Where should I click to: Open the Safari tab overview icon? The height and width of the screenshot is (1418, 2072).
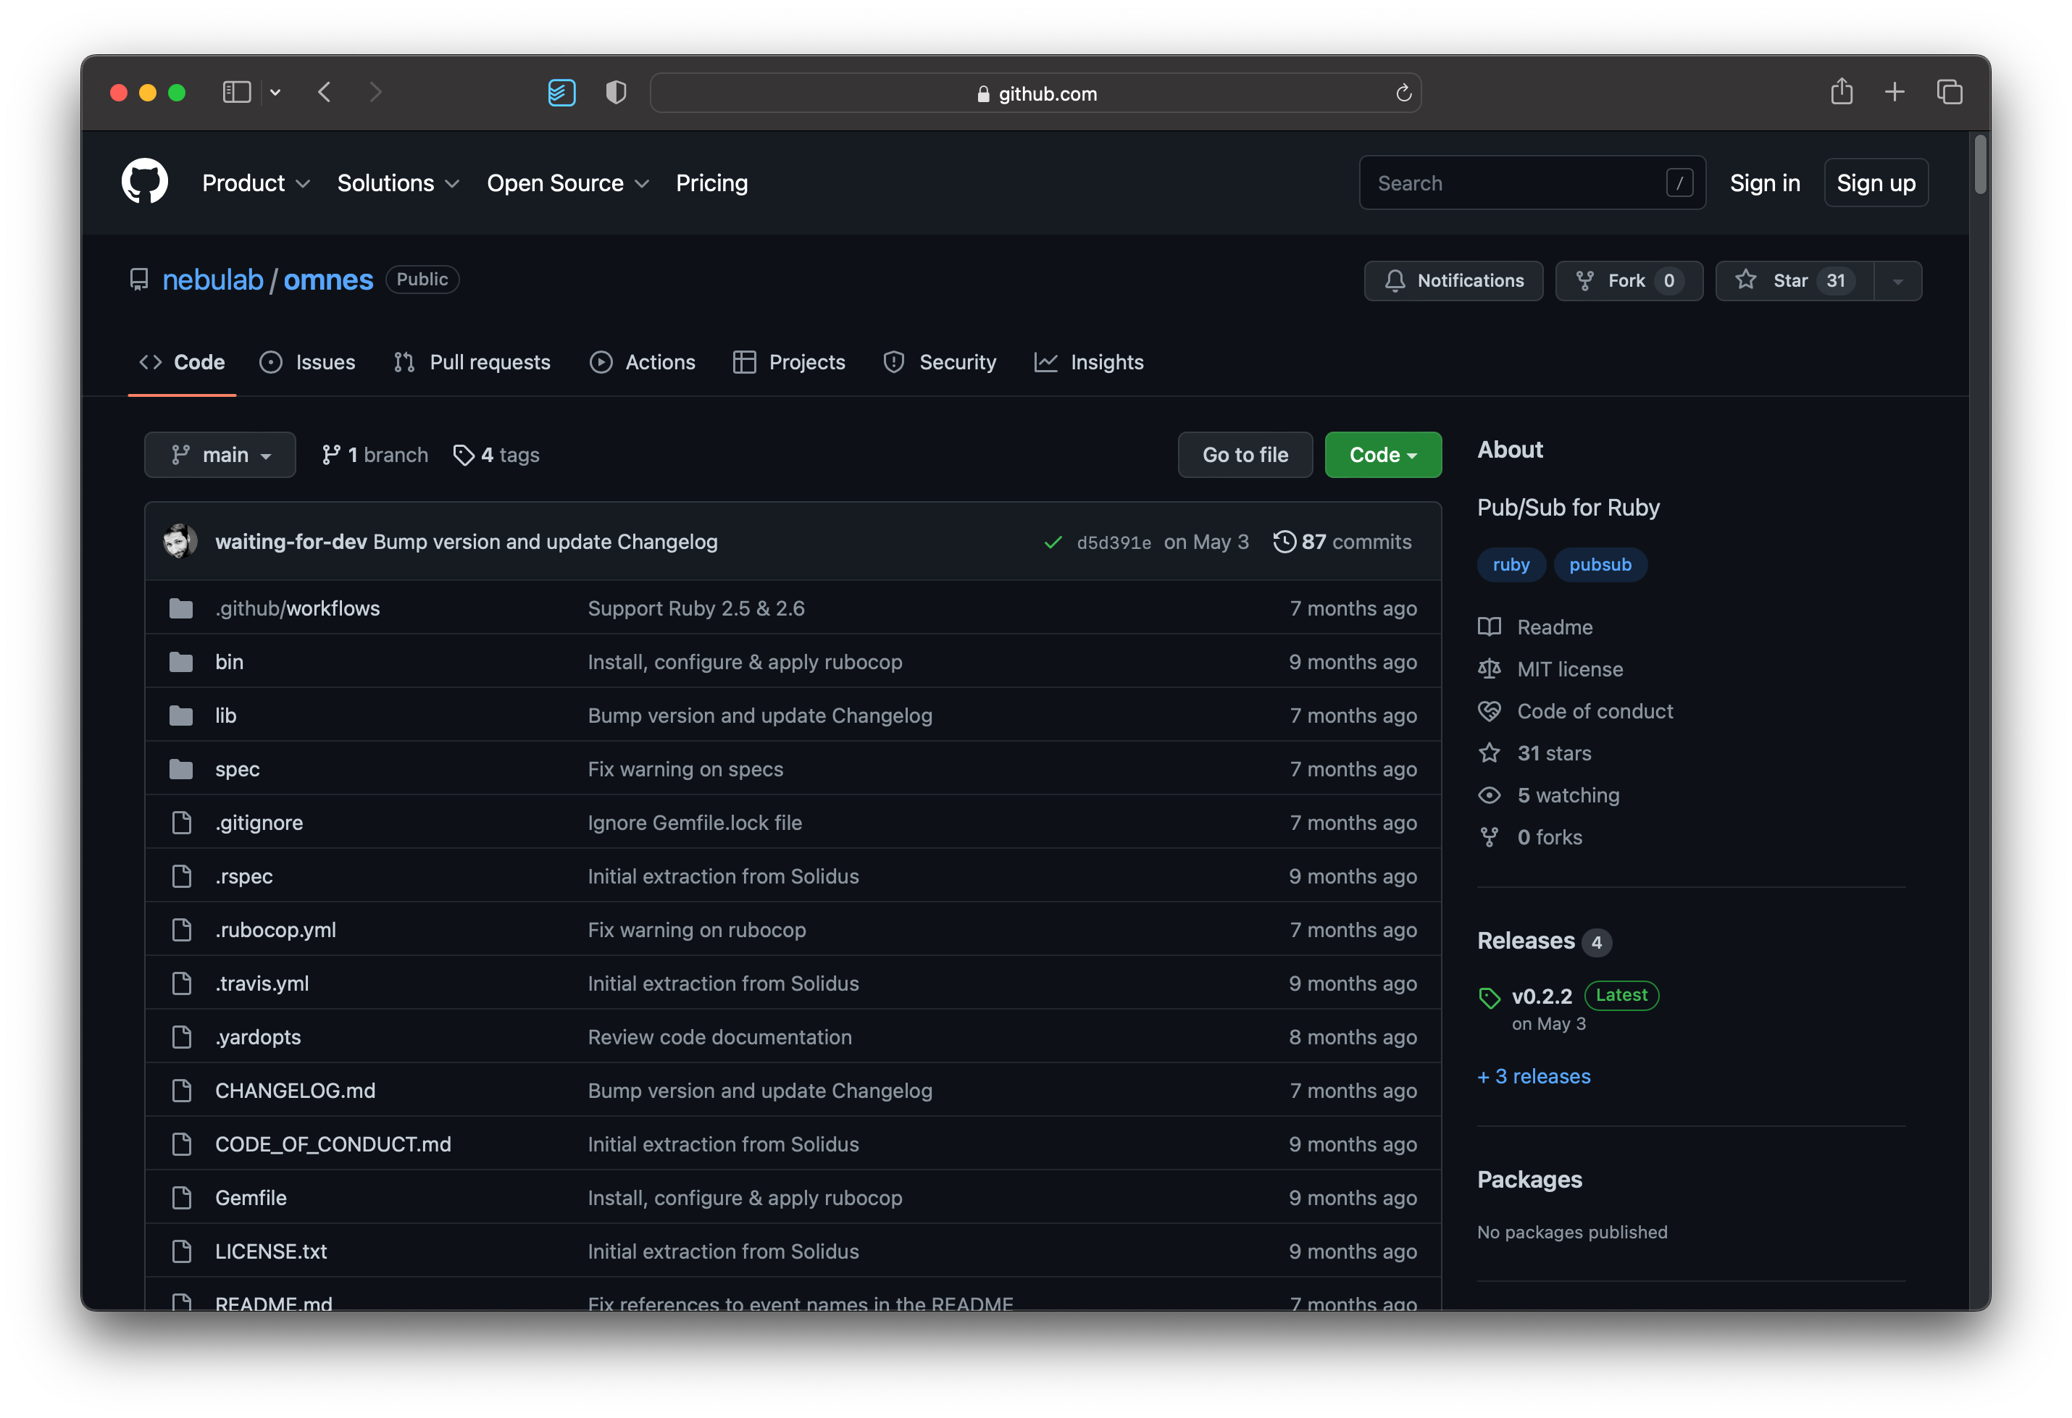coord(1949,92)
